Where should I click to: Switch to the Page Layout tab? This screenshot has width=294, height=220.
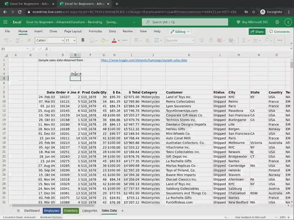[x=73, y=31]
